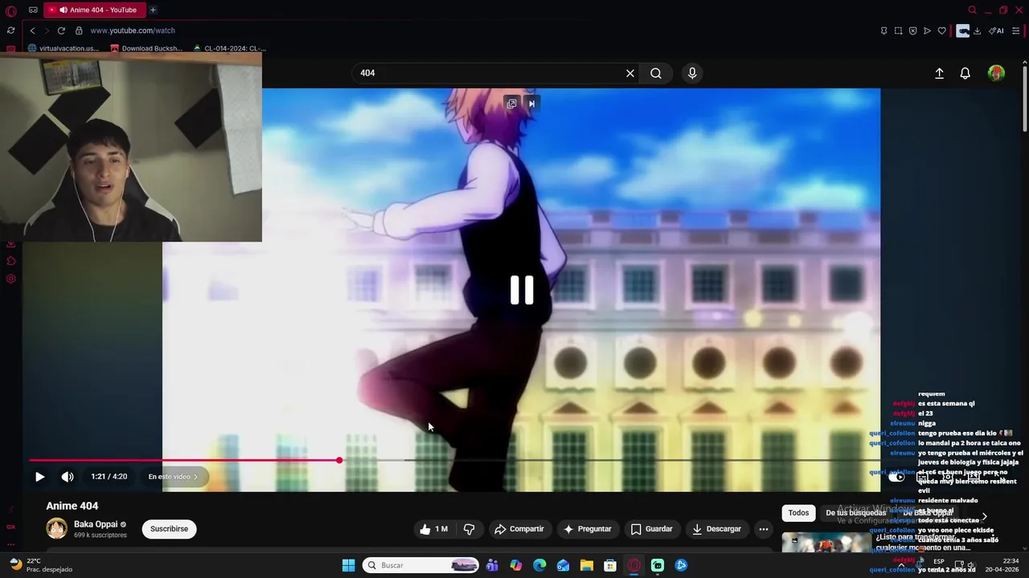This screenshot has height=578, width=1029.
Task: Open the YouTube upload icon
Action: click(939, 73)
